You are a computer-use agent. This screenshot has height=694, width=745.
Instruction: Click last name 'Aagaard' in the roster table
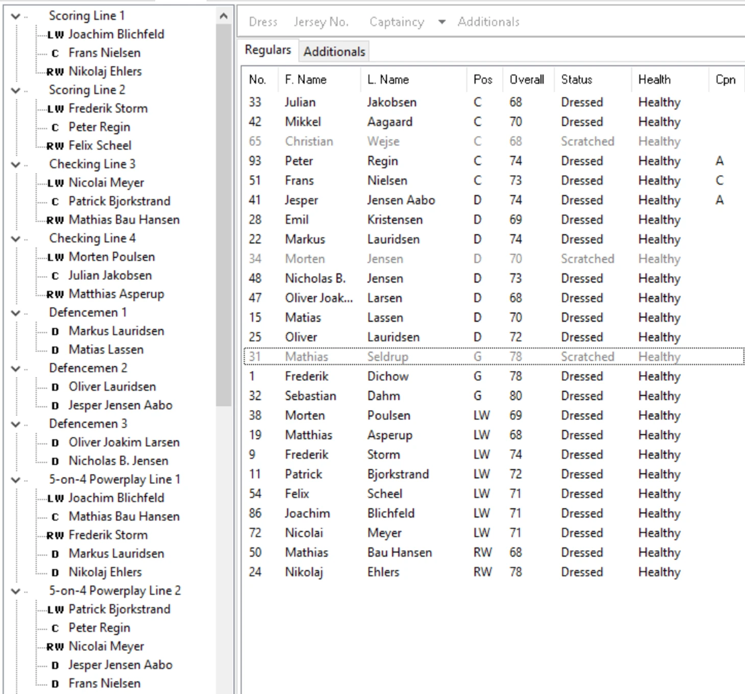tap(390, 122)
